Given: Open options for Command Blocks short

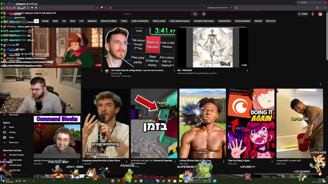Looking at the screenshot, I should (x=78, y=162).
